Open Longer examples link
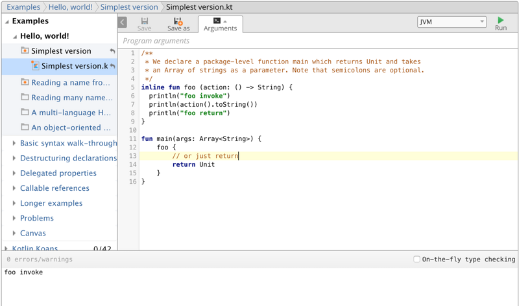Image resolution: width=519 pixels, height=306 pixels. (x=51, y=203)
